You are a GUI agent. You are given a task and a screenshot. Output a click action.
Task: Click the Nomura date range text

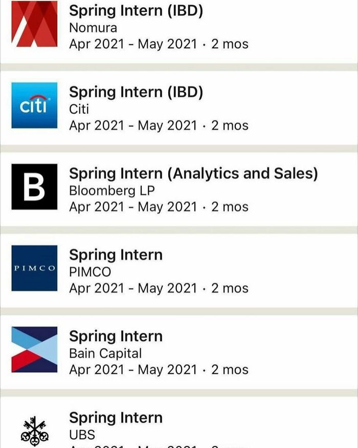159,44
